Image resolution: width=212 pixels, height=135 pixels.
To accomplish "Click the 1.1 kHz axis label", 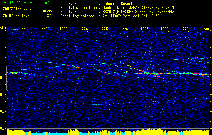I will tap(3, 44).
